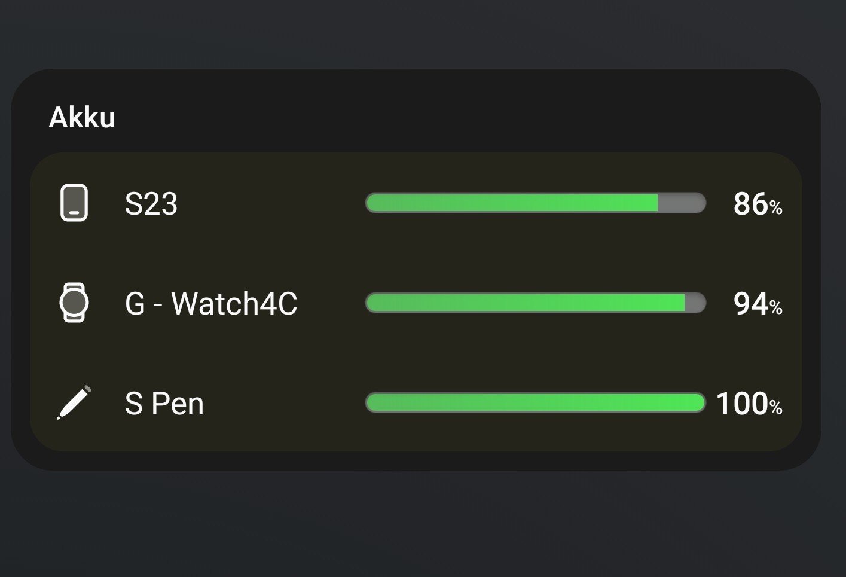Image resolution: width=846 pixels, height=577 pixels.
Task: Click the 100 battery percentage number
Action: [741, 404]
